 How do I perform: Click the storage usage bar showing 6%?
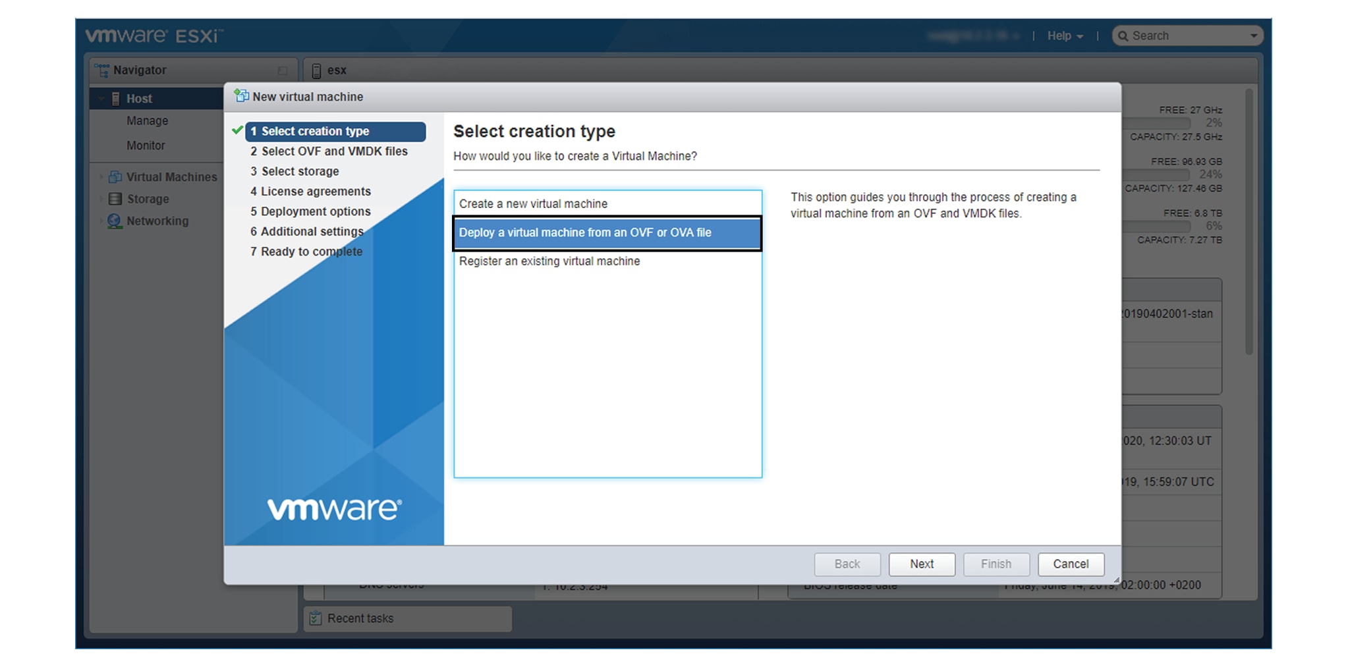tap(1156, 226)
